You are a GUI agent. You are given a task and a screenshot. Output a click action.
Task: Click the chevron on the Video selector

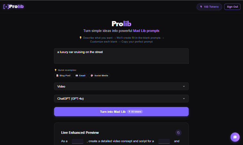184,86
